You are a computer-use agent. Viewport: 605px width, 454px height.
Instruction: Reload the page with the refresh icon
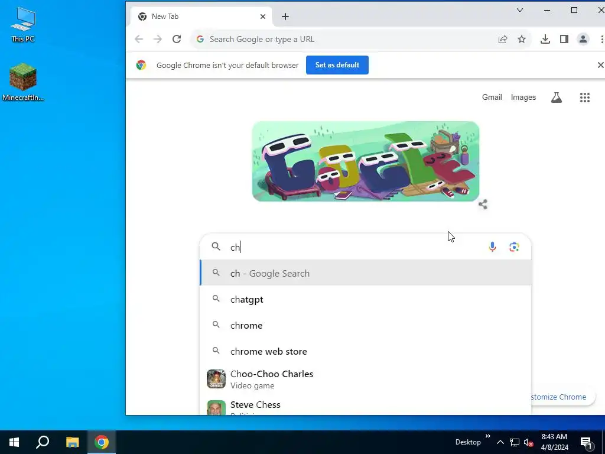[x=177, y=39]
